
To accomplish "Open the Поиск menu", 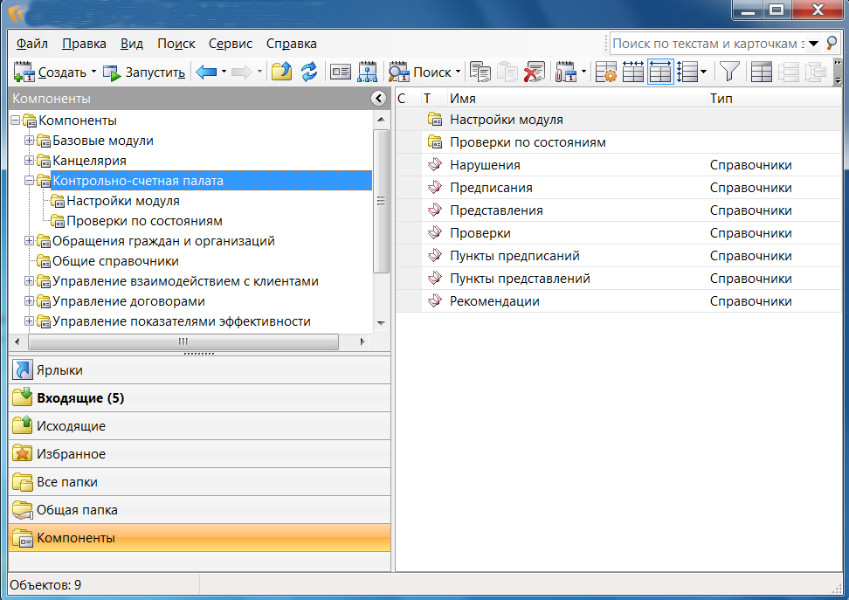I will point(176,44).
